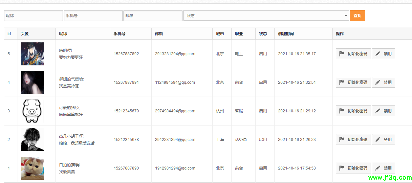
Task: Click the flag icon in row 5's reset password button
Action: click(x=342, y=54)
